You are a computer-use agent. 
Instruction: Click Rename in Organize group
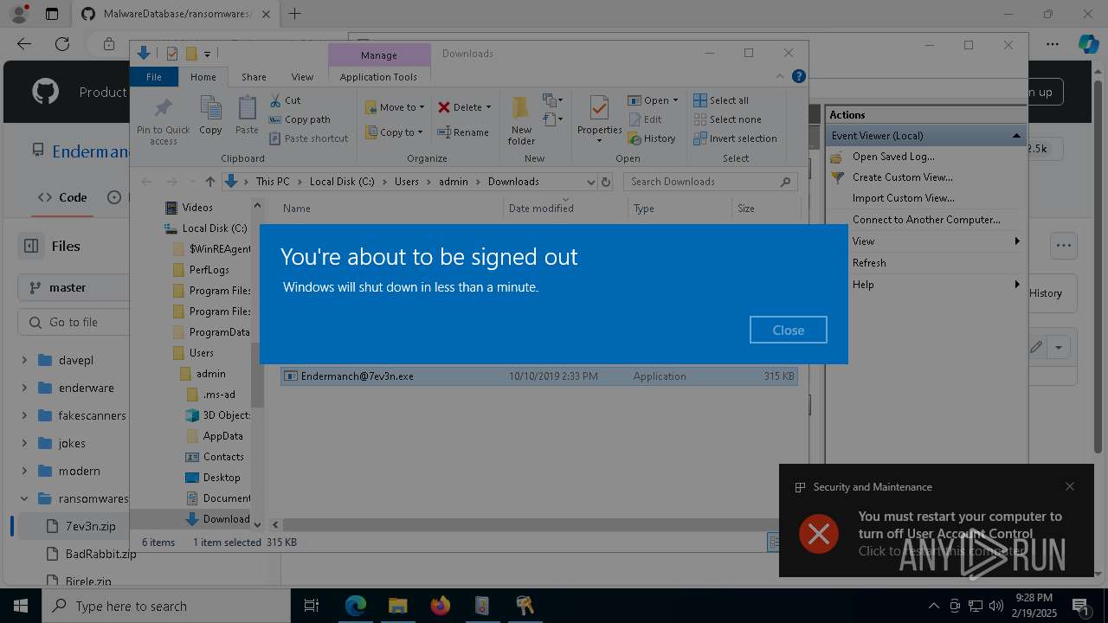click(x=463, y=132)
